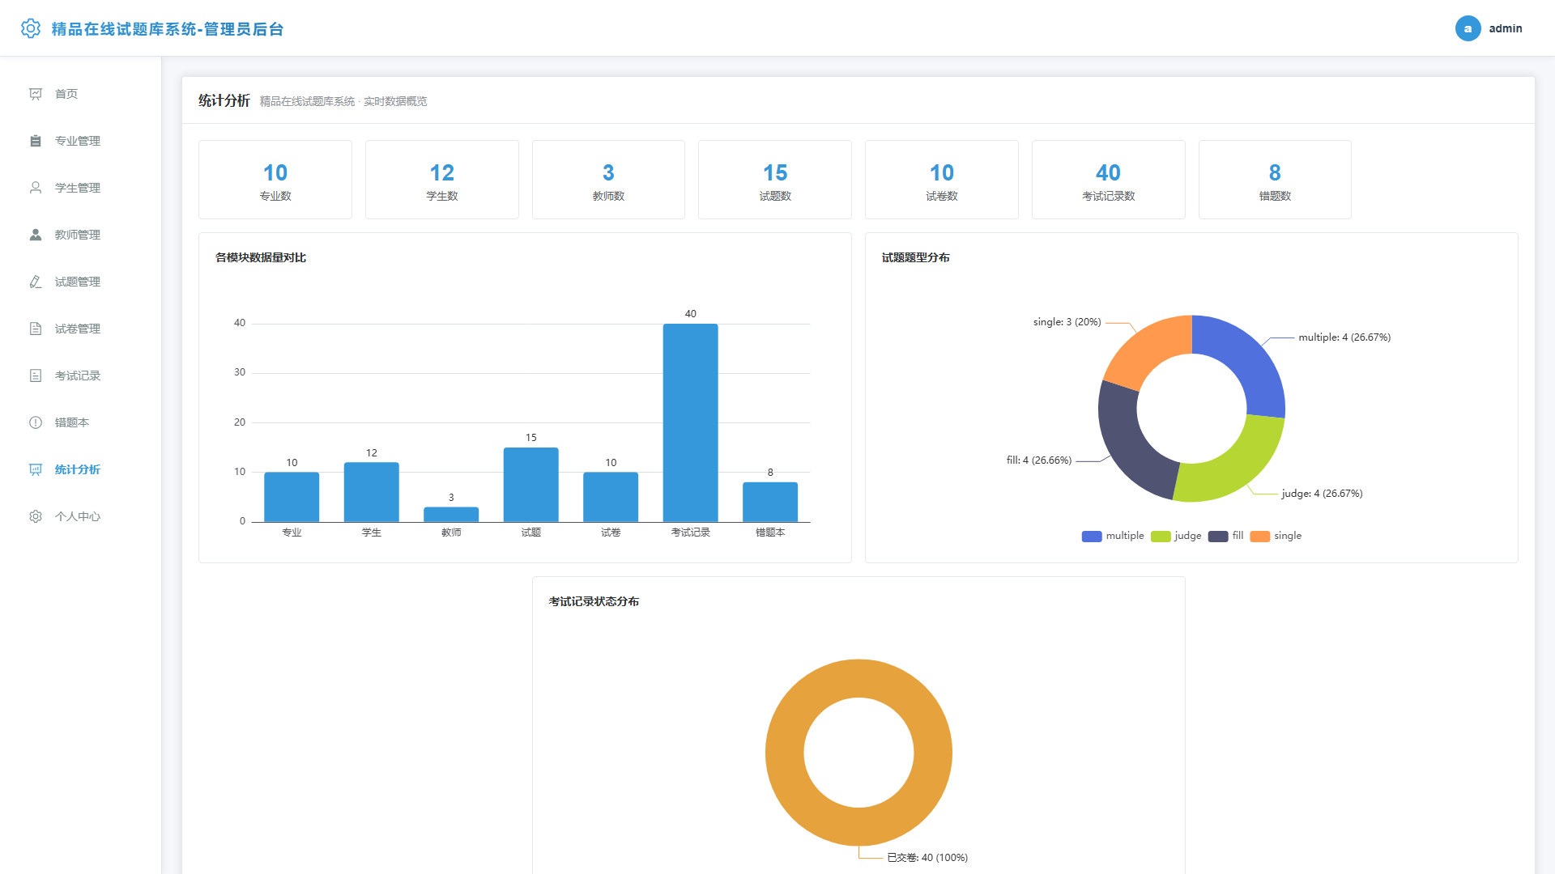Click the 试题管理 pencil icon
Screen dimensions: 1555x874
(x=36, y=282)
